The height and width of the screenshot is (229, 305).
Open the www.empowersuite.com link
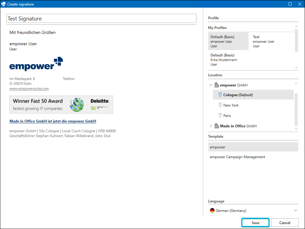(x=29, y=89)
